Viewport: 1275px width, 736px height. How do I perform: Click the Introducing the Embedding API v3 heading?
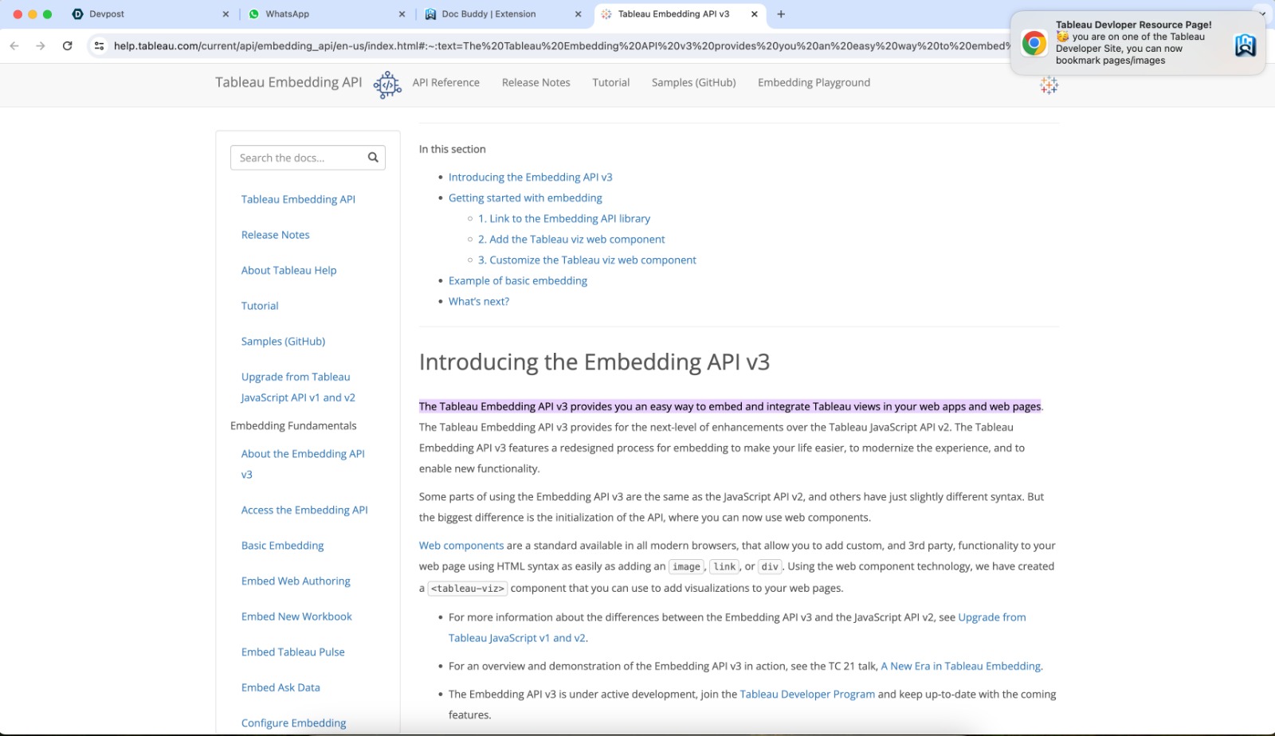[x=594, y=362]
